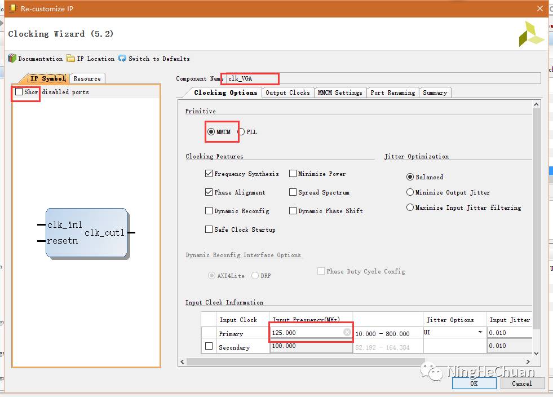Image resolution: width=553 pixels, height=397 pixels.
Task: Open the Documentation book icon
Action: click(12, 58)
